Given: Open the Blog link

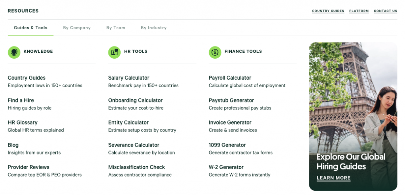Looking at the screenshot, I should point(13,145).
